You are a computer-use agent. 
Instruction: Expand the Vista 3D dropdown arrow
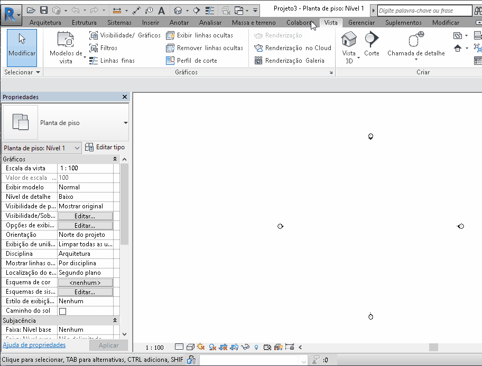point(358,57)
